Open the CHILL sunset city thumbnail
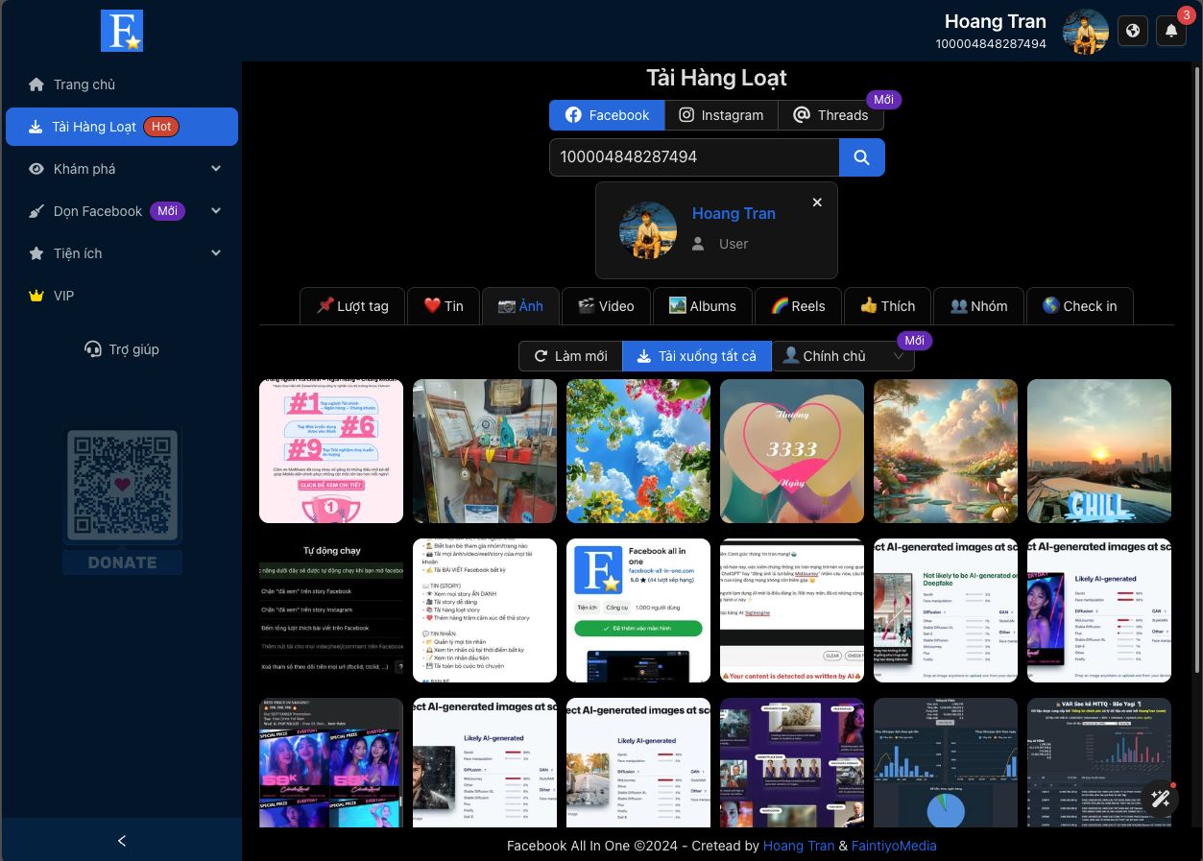This screenshot has width=1203, height=861. [1099, 451]
